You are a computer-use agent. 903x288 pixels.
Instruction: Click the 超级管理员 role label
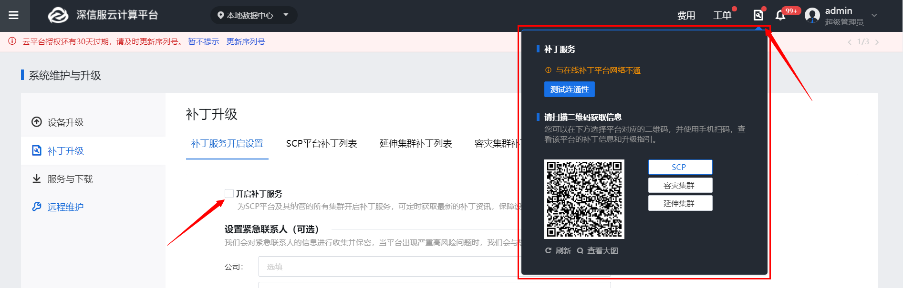[x=844, y=22]
